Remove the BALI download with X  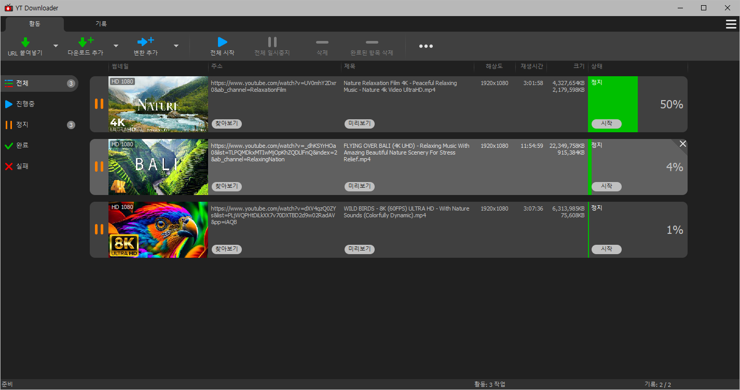[683, 144]
